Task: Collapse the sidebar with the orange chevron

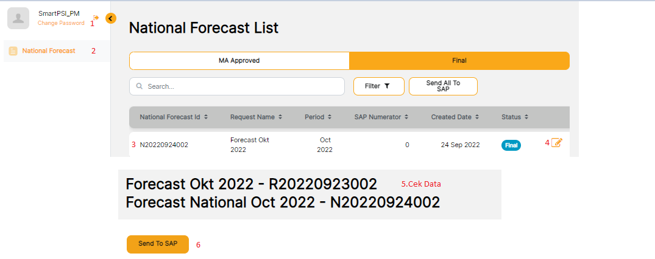Action: [110, 18]
